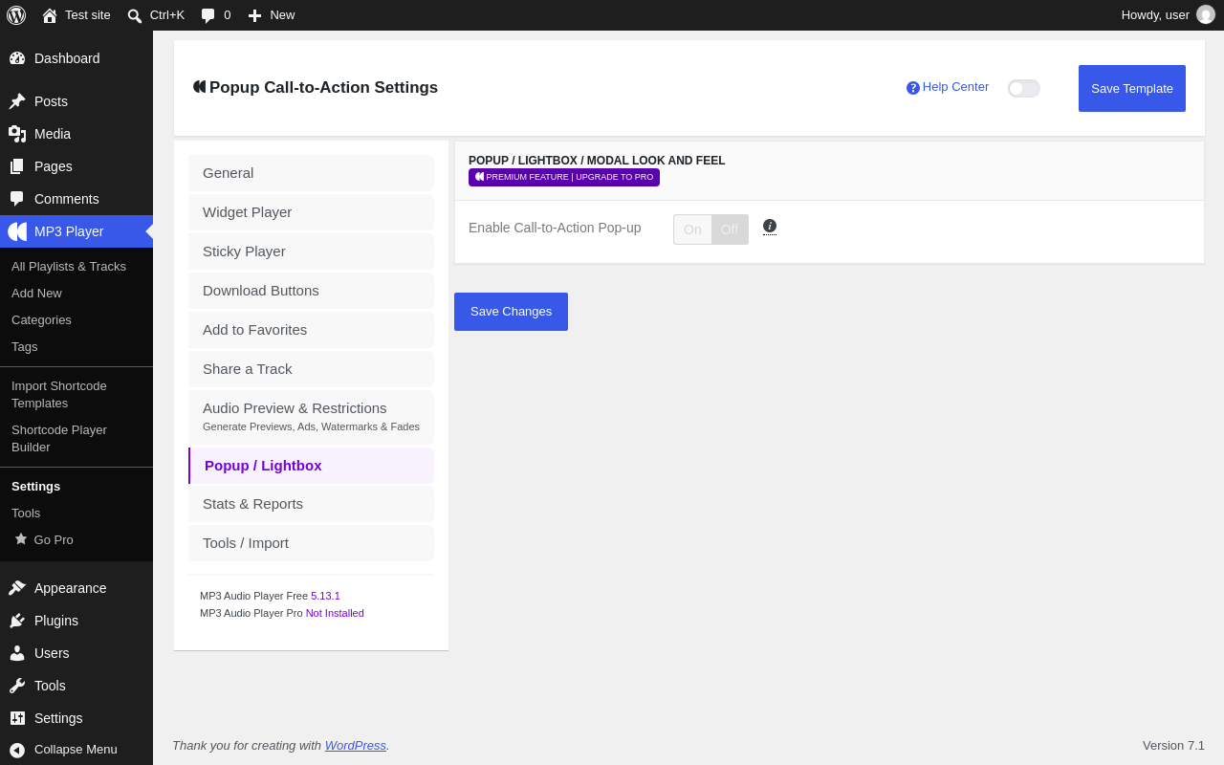Click the Help Center question mark icon
Viewport: 1224px width, 765px height.
[913, 88]
